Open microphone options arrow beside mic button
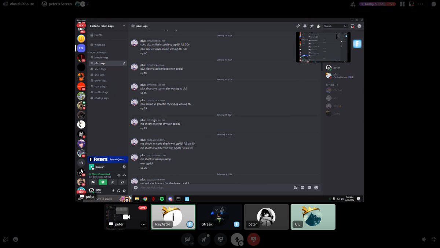 (241, 243)
